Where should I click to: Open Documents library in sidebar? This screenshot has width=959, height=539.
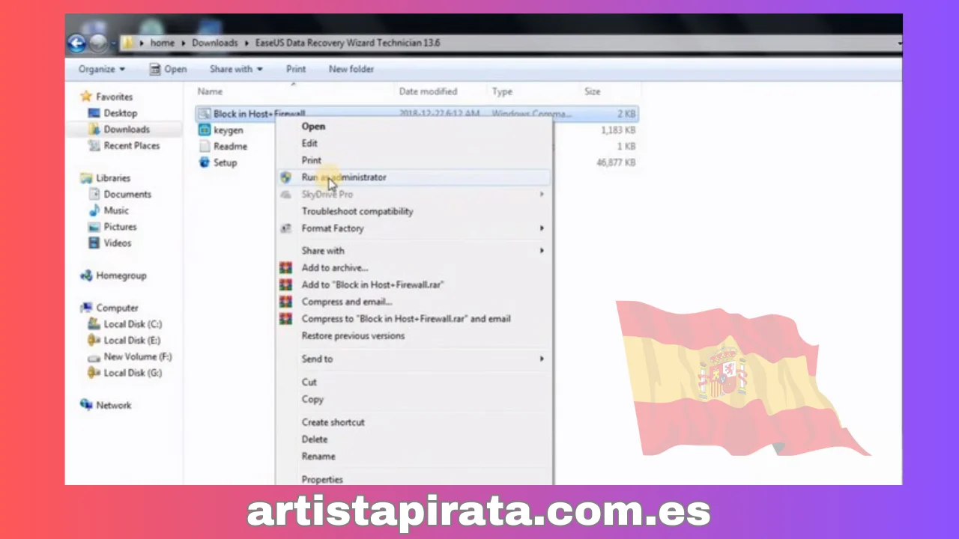coord(127,195)
